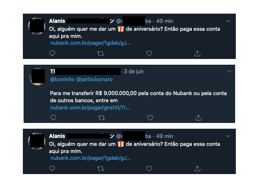Share the bottom Alanis birthday tweet
263x178 pixels.
click(197, 168)
